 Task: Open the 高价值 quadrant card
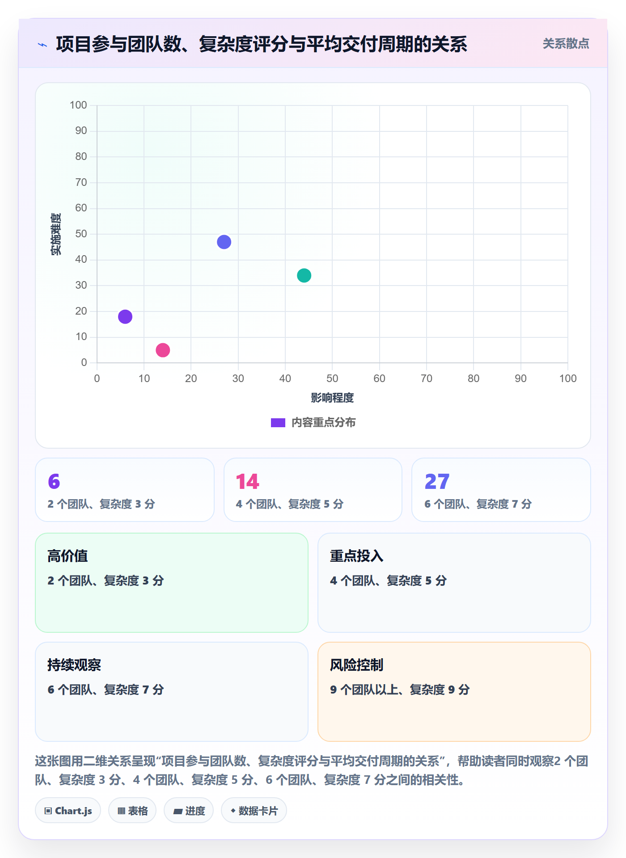pyautogui.click(x=172, y=583)
